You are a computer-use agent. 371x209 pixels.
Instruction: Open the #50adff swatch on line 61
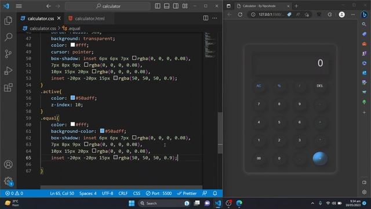tap(102, 131)
